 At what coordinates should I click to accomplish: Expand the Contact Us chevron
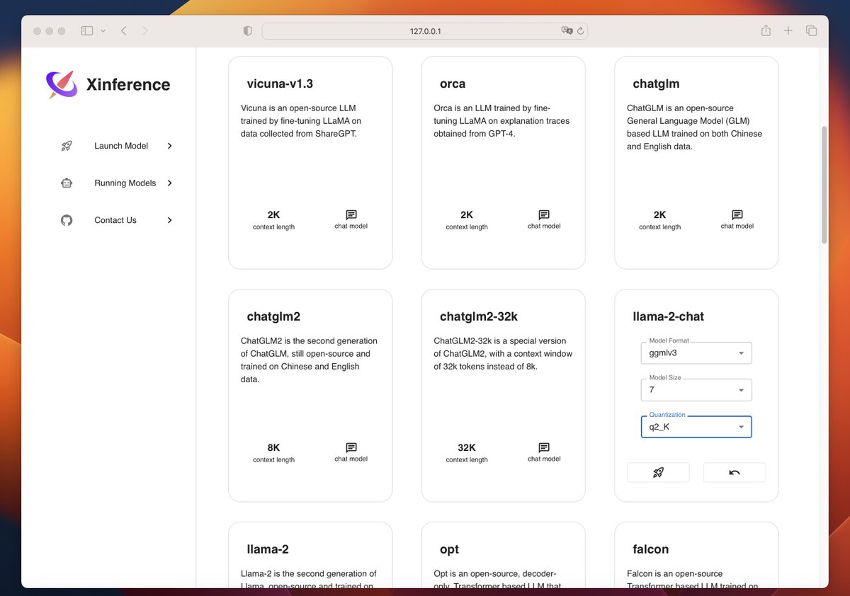point(169,220)
